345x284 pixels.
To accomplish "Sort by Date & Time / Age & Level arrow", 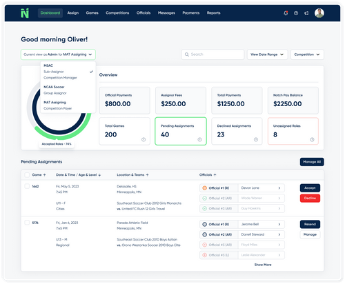I will tap(99, 175).
